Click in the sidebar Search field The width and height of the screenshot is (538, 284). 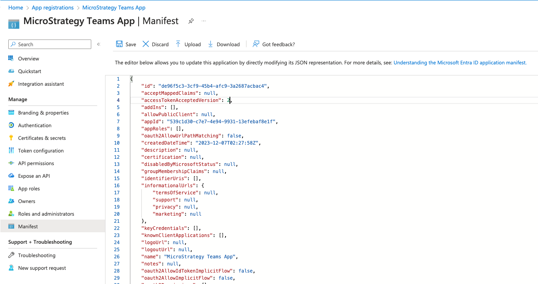coord(53,44)
